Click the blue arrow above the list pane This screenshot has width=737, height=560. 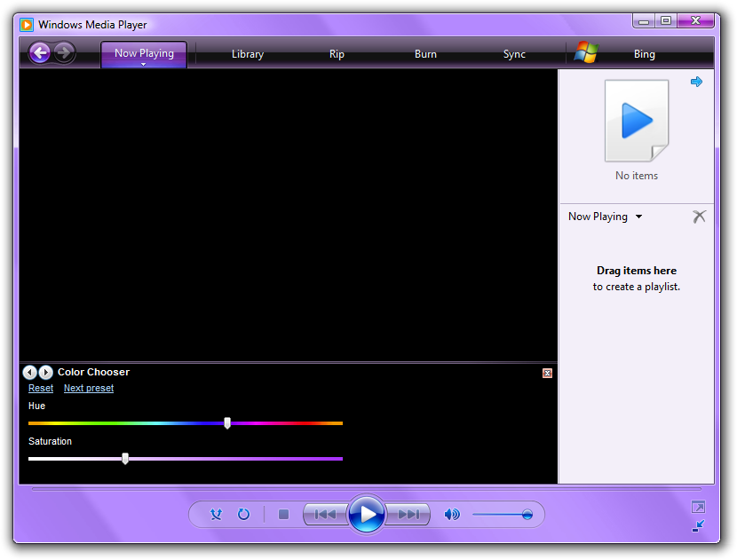pyautogui.click(x=696, y=82)
